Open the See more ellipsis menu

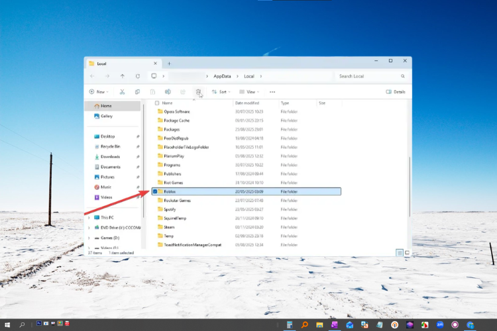[272, 92]
